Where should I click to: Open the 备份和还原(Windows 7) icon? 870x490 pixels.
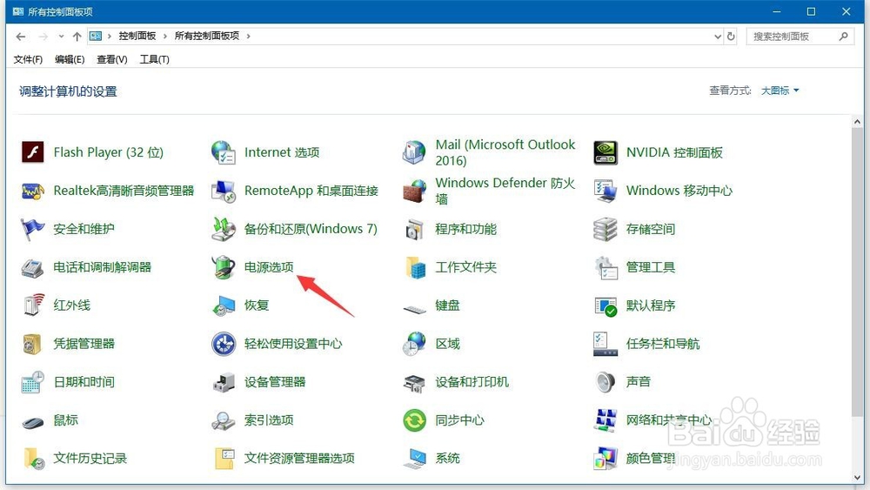224,229
